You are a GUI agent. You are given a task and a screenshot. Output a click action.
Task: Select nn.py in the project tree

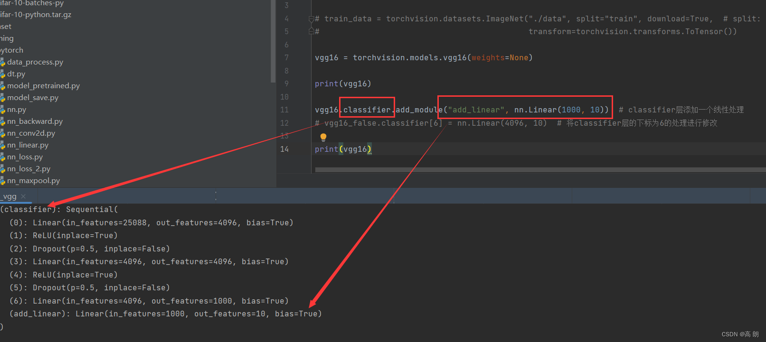[x=17, y=110]
